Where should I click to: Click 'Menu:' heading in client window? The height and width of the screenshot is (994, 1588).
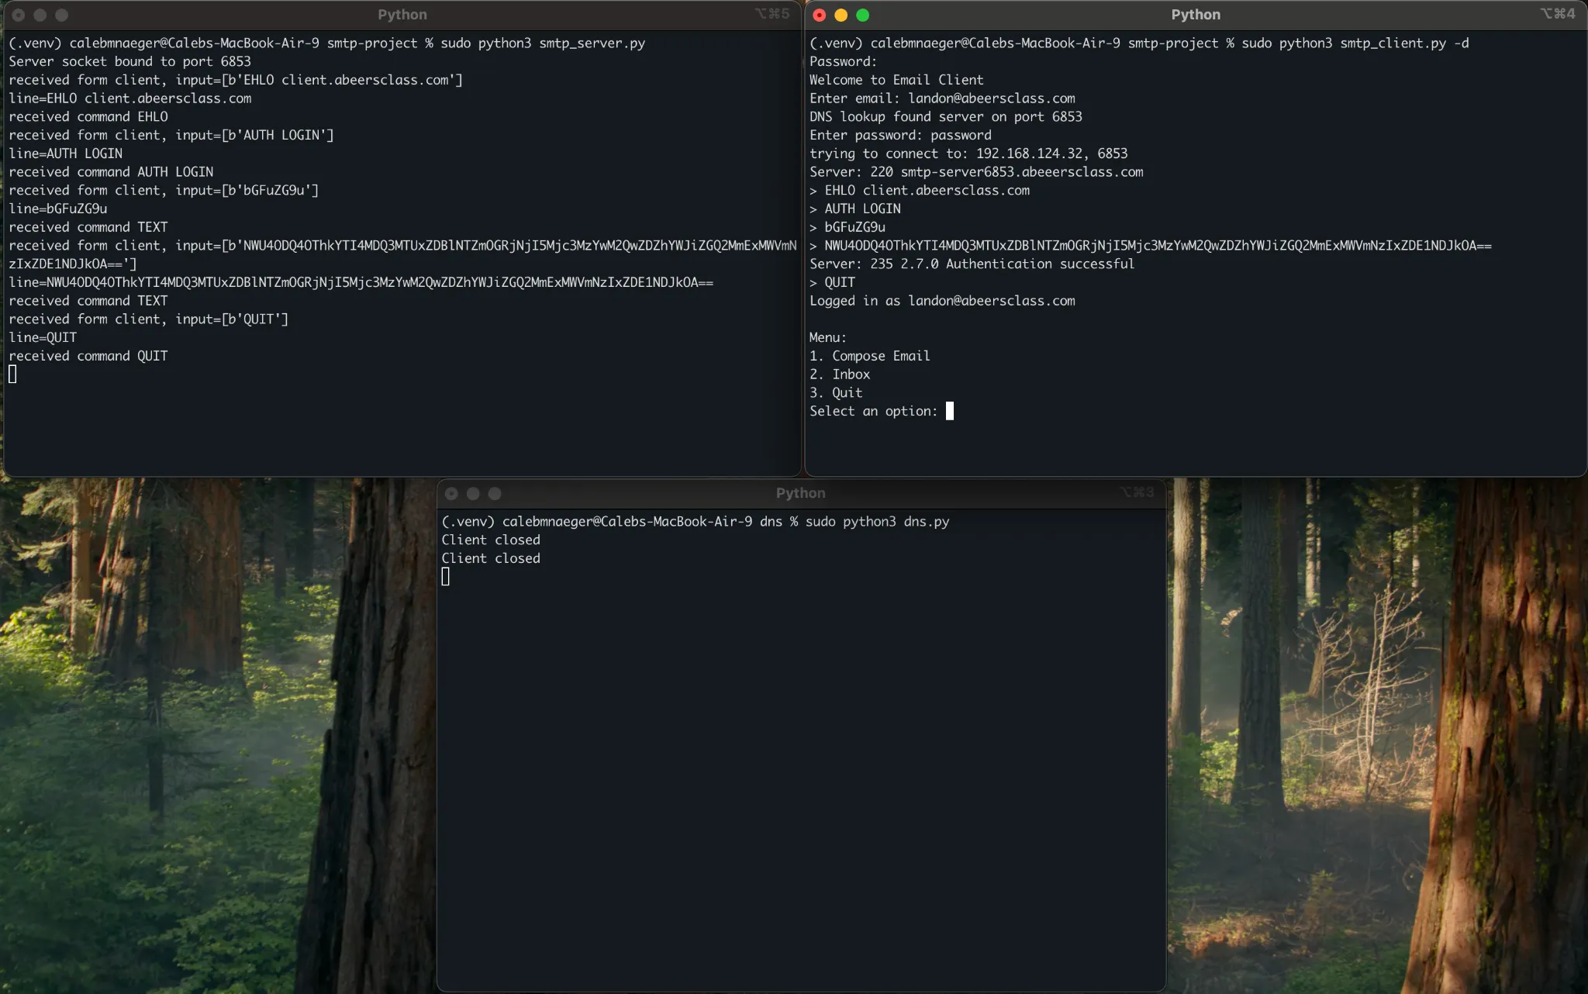pyautogui.click(x=828, y=338)
